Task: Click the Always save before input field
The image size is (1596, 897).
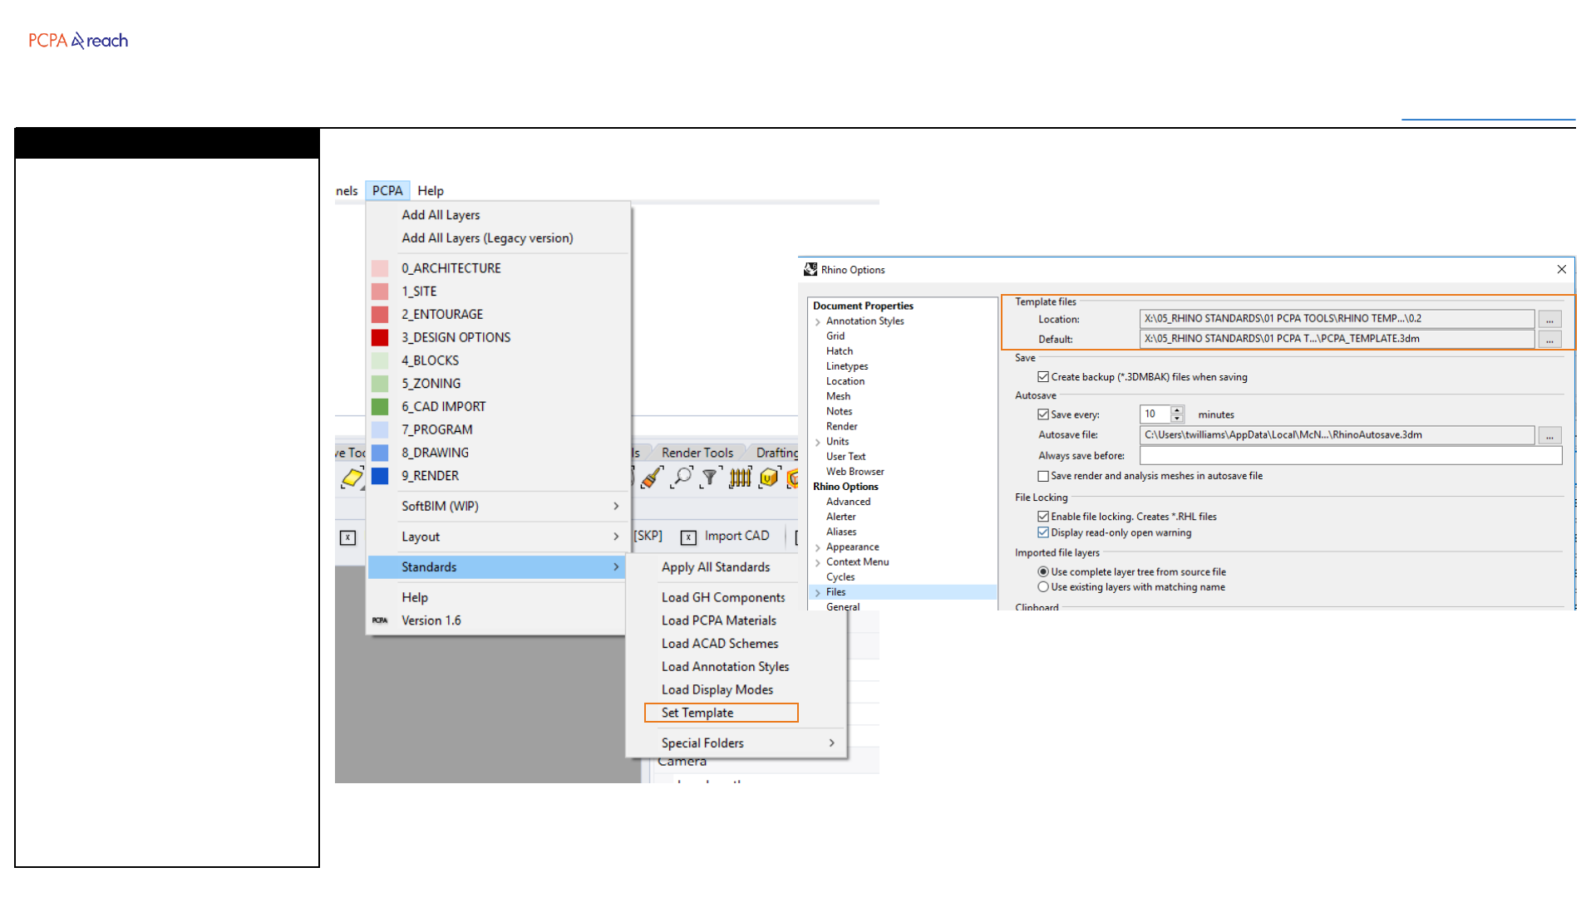Action: click(1350, 456)
